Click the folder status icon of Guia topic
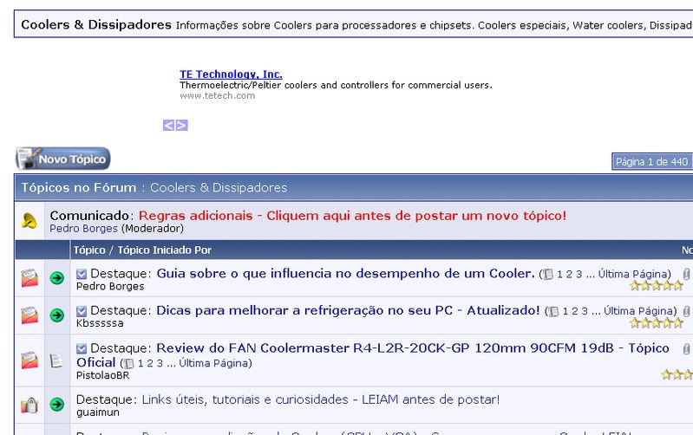This screenshot has width=693, height=435. point(29,279)
